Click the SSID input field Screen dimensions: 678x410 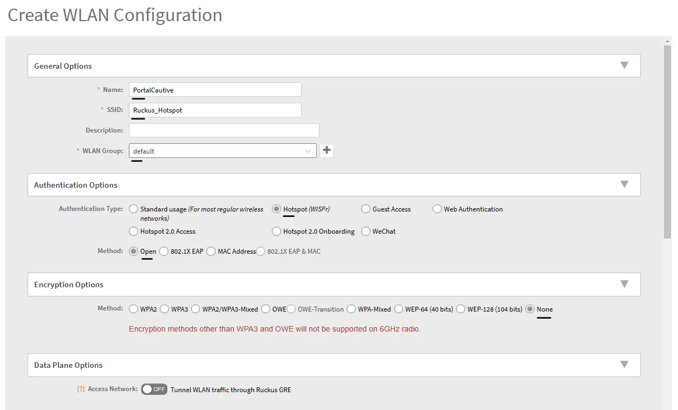215,110
